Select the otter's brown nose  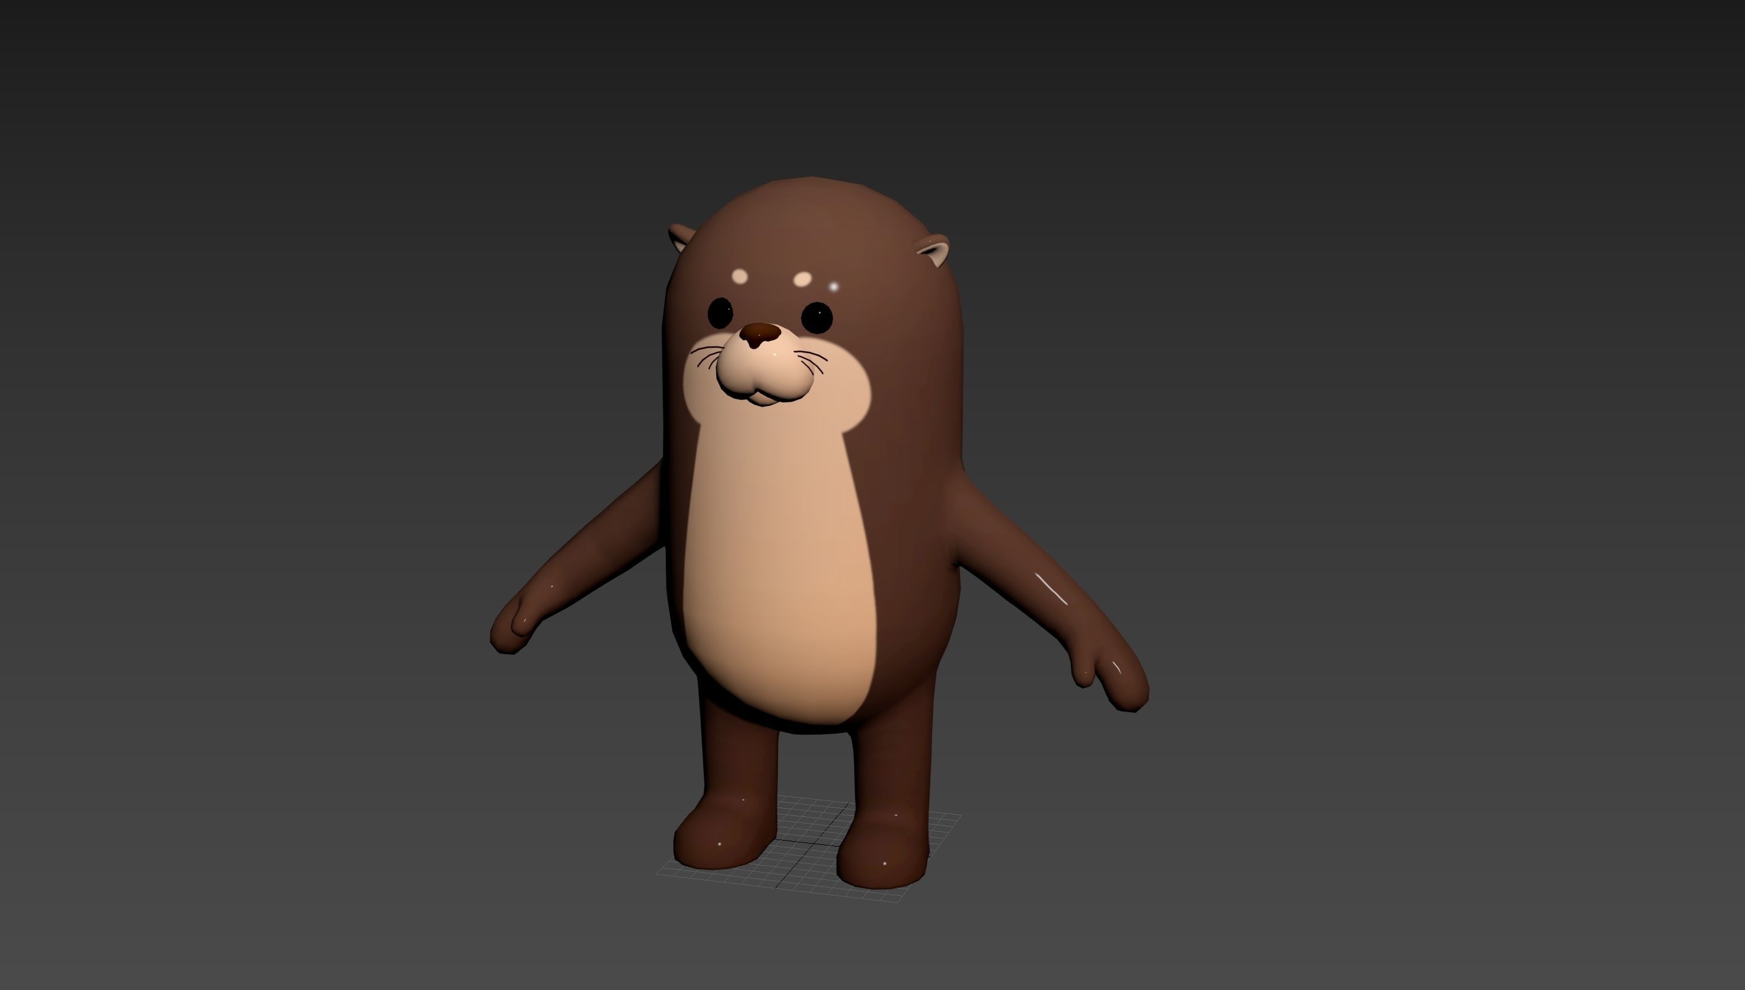click(760, 334)
